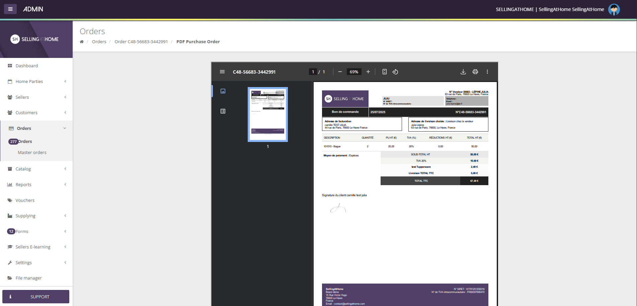Toggle the PDF viewer sidebar menu
This screenshot has height=306, width=637.
(x=222, y=72)
